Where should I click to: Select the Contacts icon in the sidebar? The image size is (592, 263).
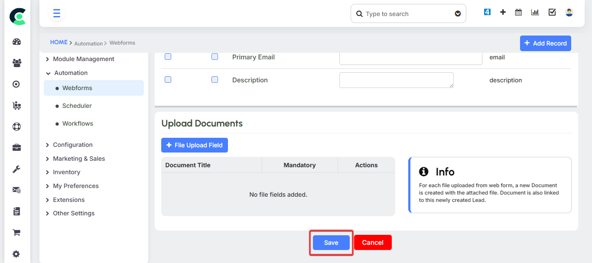(16, 63)
